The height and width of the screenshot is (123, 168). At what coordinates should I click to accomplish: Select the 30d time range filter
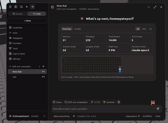point(144,29)
